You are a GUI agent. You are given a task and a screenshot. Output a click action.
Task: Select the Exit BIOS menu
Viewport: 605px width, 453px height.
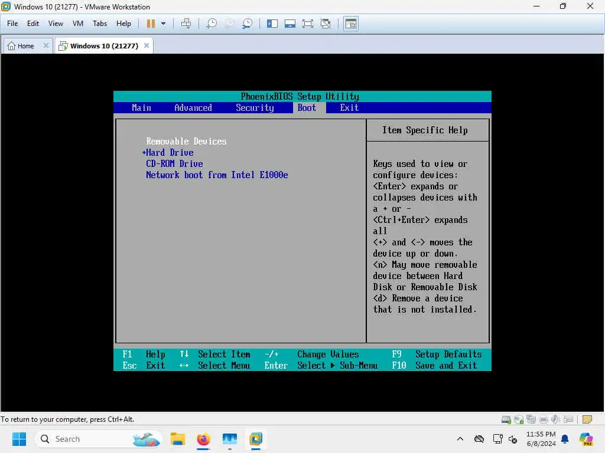tap(349, 108)
